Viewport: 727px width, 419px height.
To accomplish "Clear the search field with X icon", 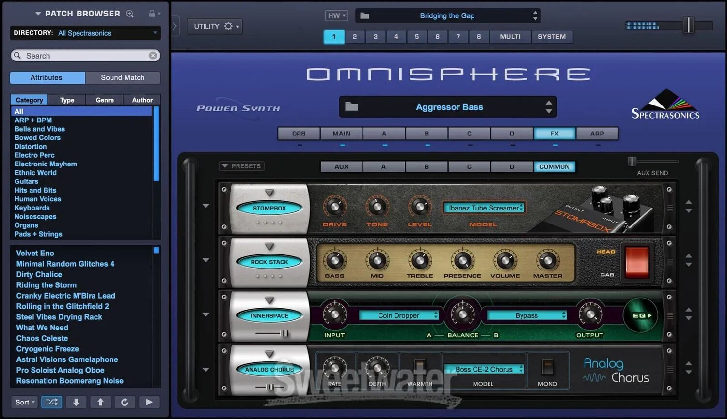I will [x=153, y=56].
